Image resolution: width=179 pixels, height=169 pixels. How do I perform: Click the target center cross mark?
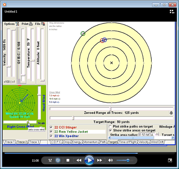point(111,63)
